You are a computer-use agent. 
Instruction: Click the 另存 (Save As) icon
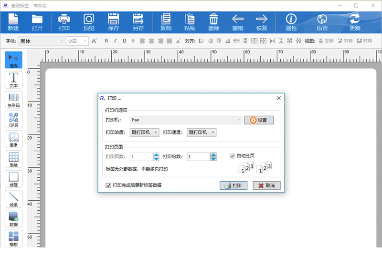(138, 22)
